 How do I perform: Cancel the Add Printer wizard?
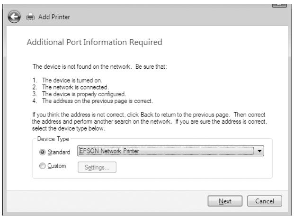[264, 201]
